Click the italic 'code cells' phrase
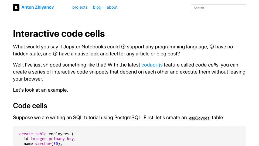This screenshot has width=259, height=146. pyautogui.click(x=207, y=65)
